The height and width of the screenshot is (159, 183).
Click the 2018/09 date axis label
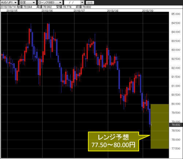tap(148, 11)
